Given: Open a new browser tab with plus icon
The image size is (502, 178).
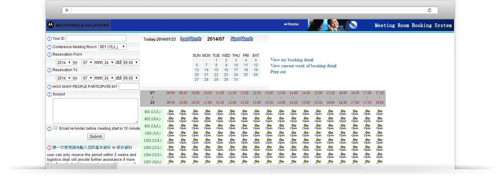Looking at the screenshot, I should [x=67, y=10].
